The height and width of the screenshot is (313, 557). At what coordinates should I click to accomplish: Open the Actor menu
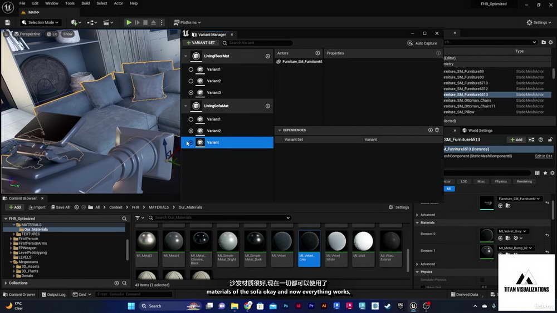click(118, 3)
